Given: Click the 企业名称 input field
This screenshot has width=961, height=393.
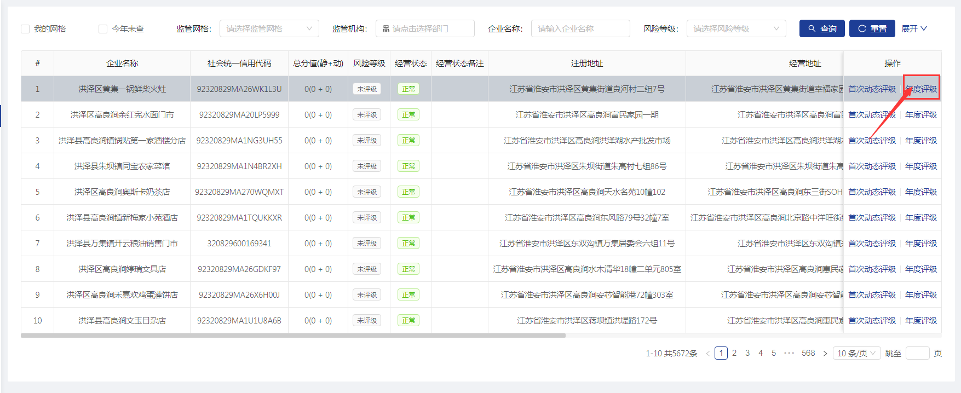Looking at the screenshot, I should click(x=580, y=28).
